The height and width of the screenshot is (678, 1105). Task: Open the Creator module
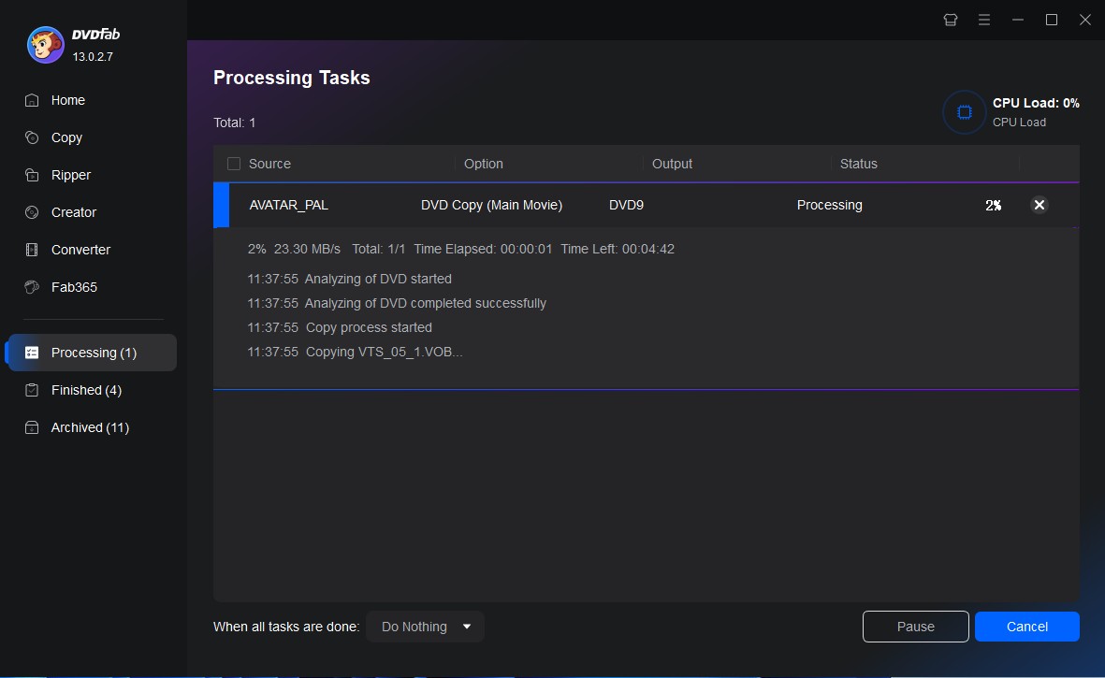coord(74,212)
